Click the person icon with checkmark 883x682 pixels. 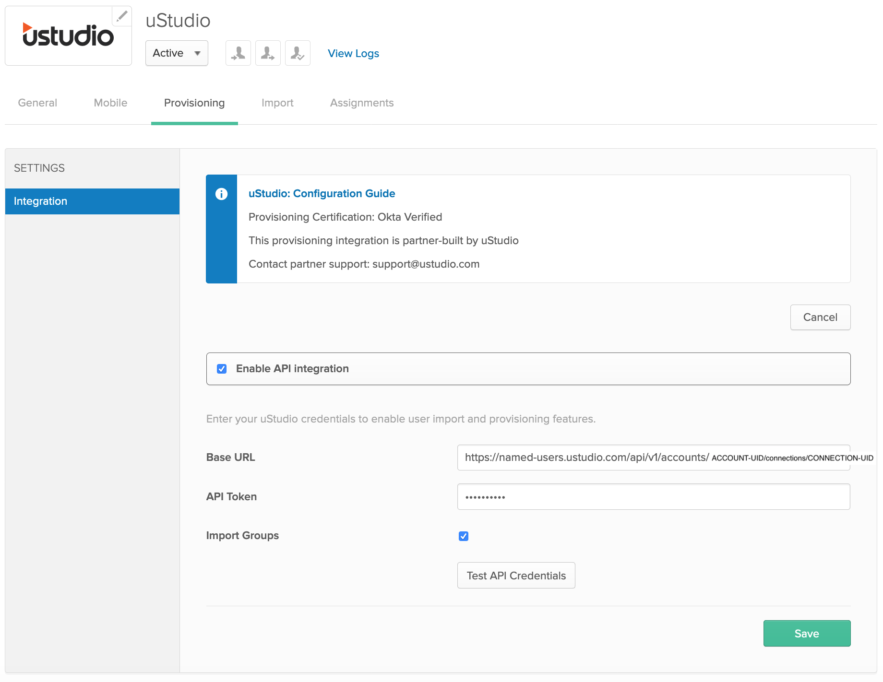pos(298,53)
